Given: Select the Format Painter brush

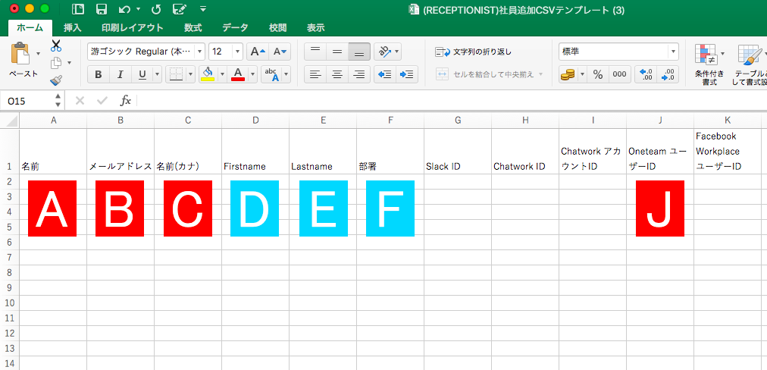Looking at the screenshot, I should tap(56, 80).
